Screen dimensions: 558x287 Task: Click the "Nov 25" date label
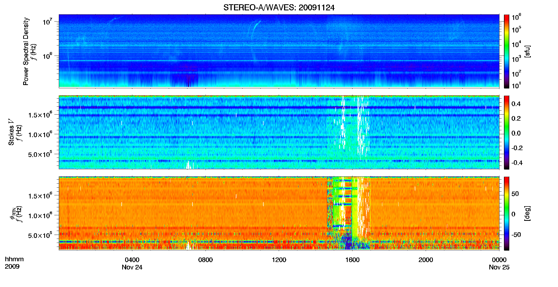point(499,267)
